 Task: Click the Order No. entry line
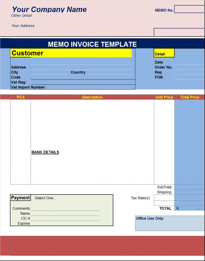[189, 67]
